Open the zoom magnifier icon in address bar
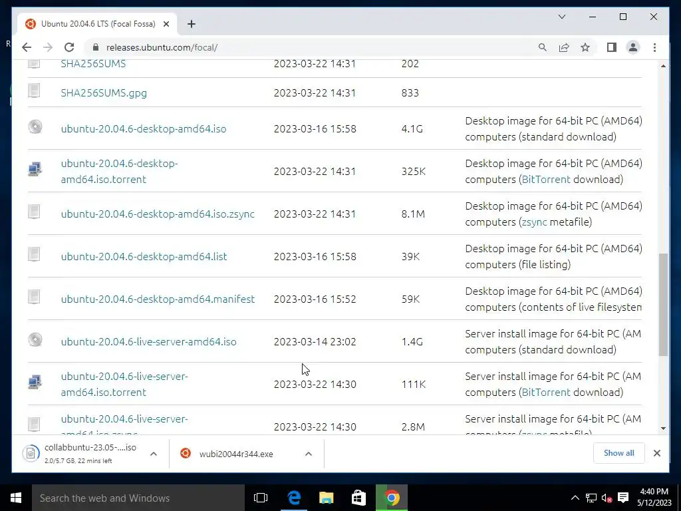The height and width of the screenshot is (511, 681). (x=543, y=47)
